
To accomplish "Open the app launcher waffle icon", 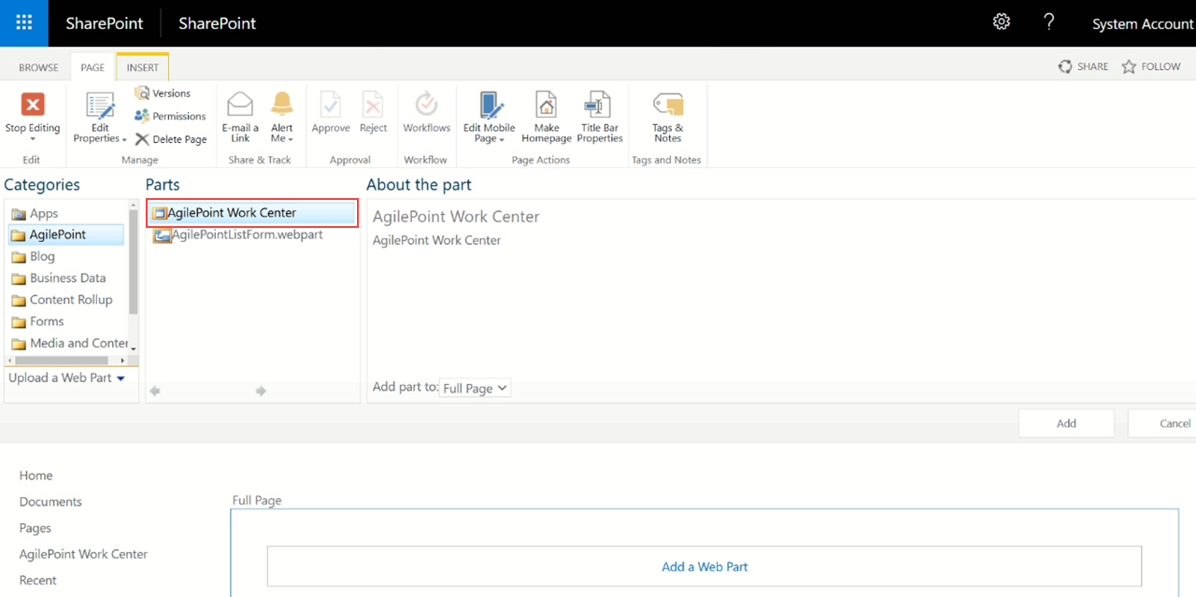I will pos(24,23).
